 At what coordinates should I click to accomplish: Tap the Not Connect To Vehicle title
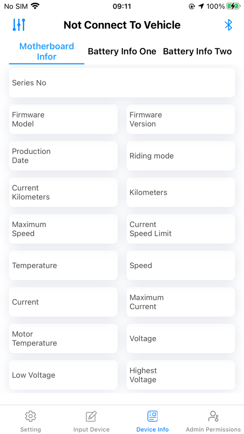click(122, 25)
